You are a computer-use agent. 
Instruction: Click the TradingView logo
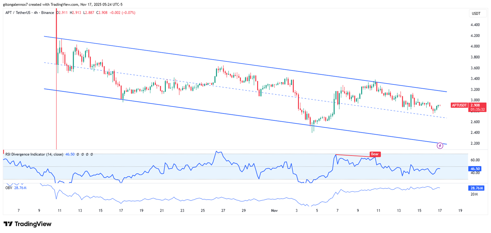pyautogui.click(x=27, y=224)
